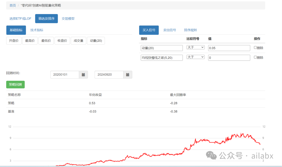Open the end date calendar picker
The image size is (282, 167).
click(127, 75)
